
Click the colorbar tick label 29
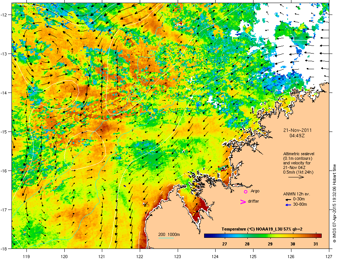click(x=270, y=244)
